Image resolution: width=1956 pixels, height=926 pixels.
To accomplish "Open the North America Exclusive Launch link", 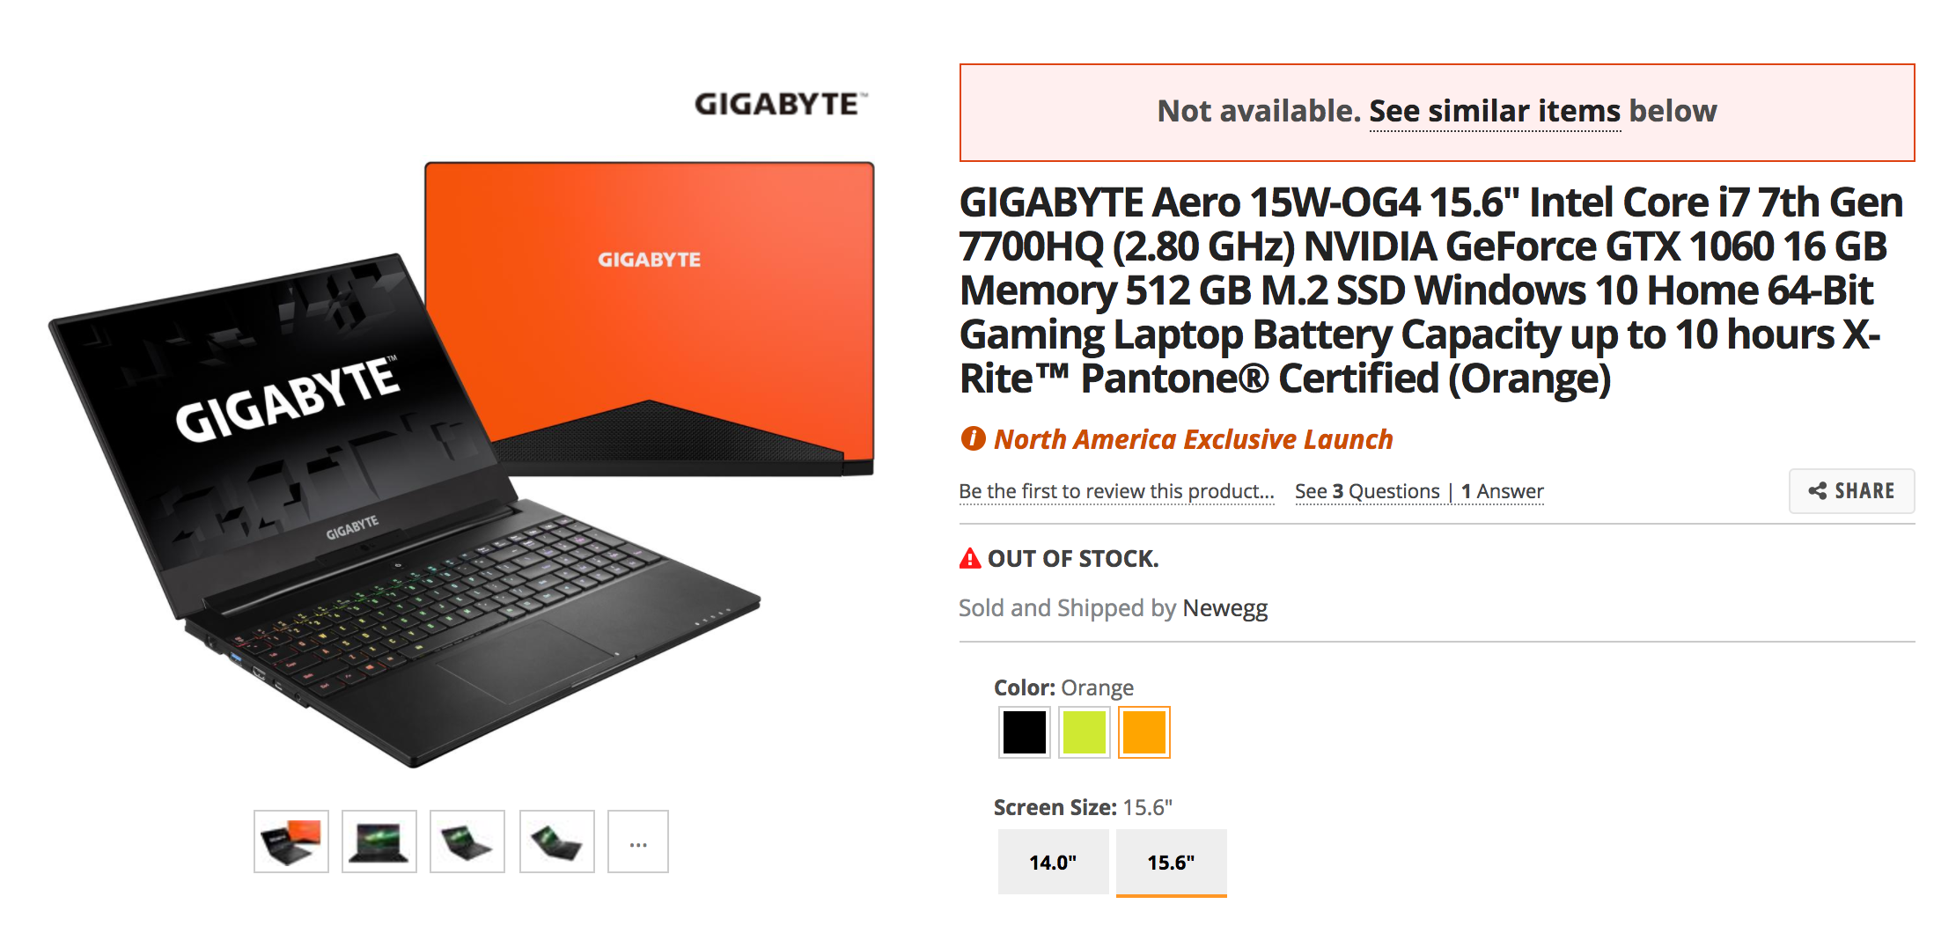I will pos(1193,438).
